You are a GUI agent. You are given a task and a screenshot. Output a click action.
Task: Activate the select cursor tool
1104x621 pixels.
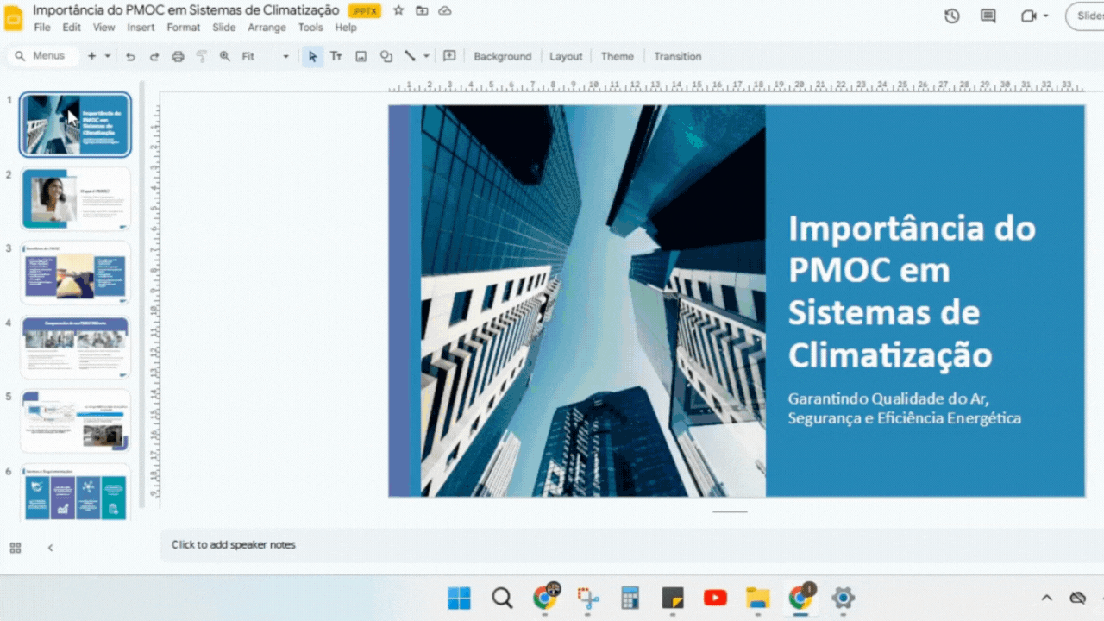pyautogui.click(x=312, y=56)
